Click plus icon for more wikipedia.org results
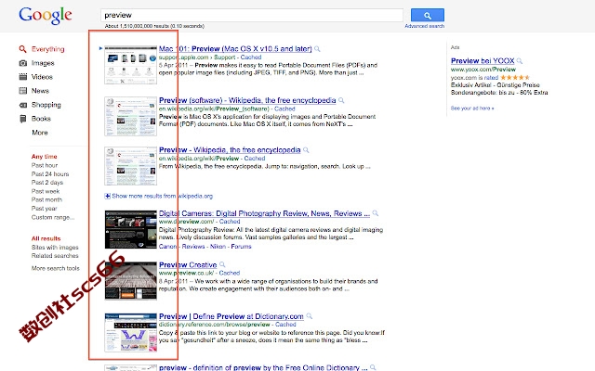595x371 pixels. pyautogui.click(x=108, y=196)
